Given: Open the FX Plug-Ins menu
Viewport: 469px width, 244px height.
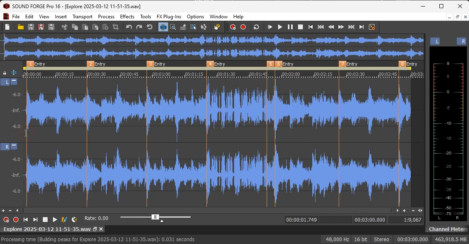Looking at the screenshot, I should [169, 17].
